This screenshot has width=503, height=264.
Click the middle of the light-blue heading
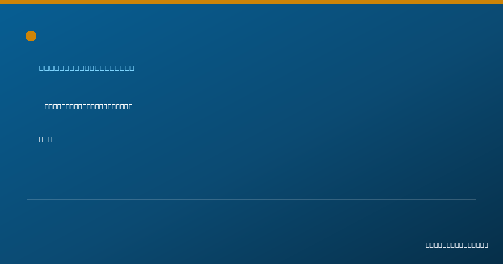pyautogui.click(x=87, y=68)
